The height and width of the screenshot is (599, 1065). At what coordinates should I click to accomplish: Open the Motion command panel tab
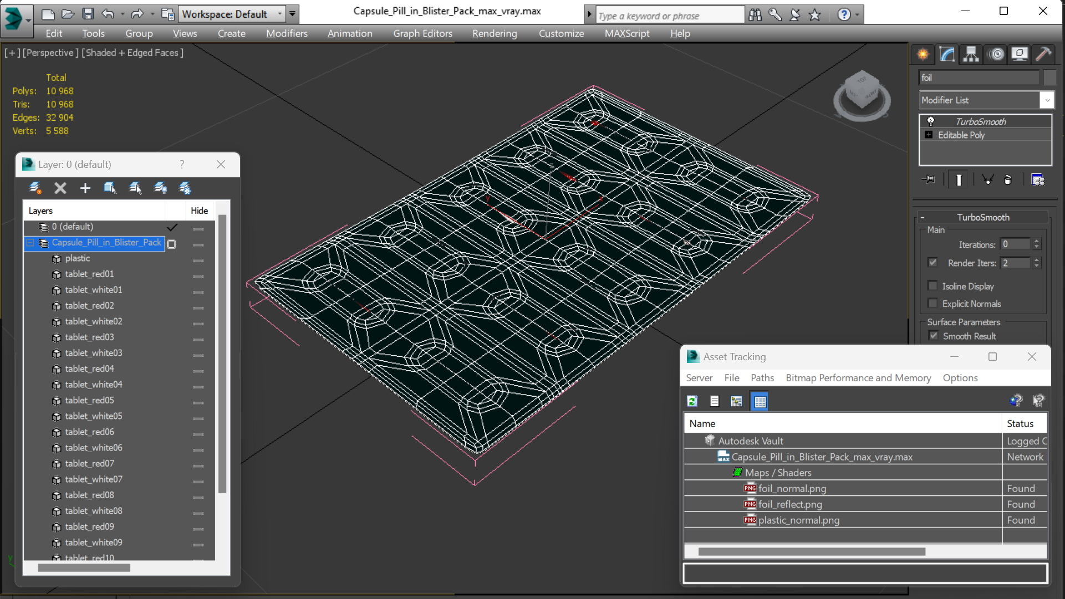click(x=997, y=54)
